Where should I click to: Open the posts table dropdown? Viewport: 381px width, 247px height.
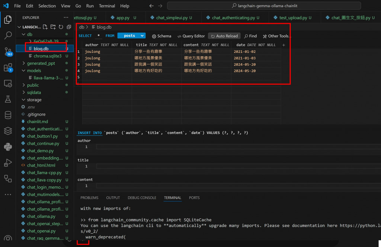click(131, 36)
